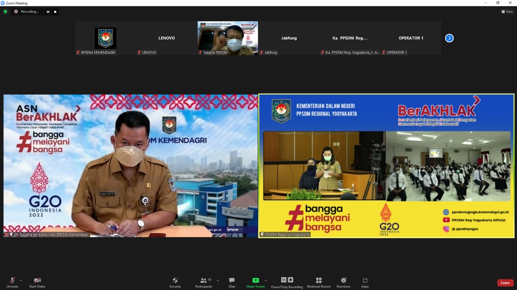Click Zoom Meeting window title icon
This screenshot has width=517, height=290.
[x=3, y=3]
